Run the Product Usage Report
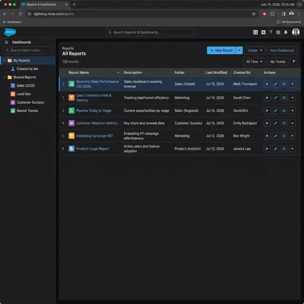Image resolution: width=304 pixels, height=304 pixels. click(267, 149)
